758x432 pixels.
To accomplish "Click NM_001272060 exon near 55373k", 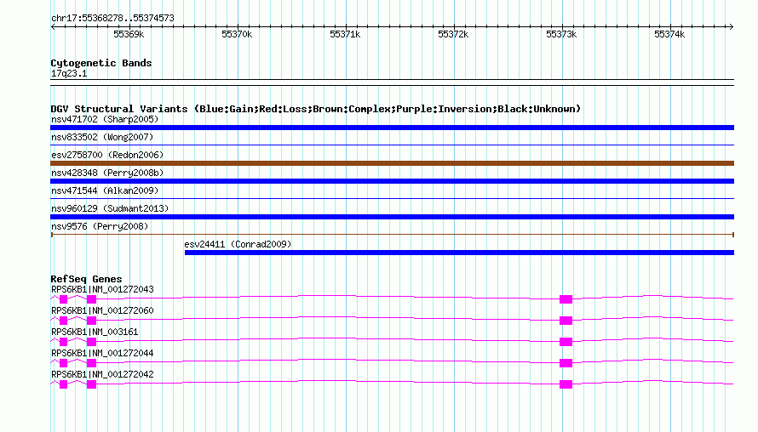I will tap(566, 321).
